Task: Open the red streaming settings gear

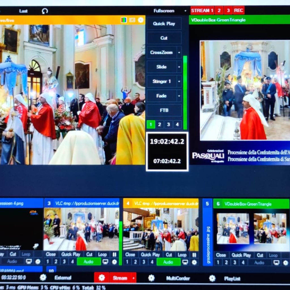Action: 102,278
